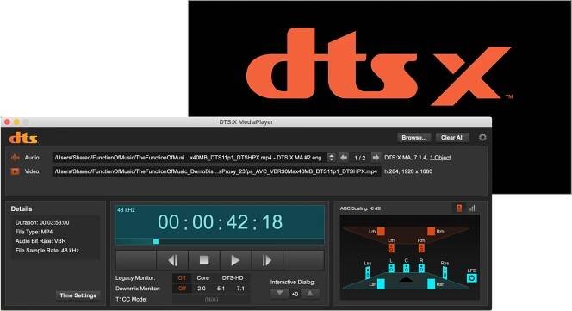Click the AGC Scaling: -6 dB label
Viewport: 572px width, 311px height.
360,208
